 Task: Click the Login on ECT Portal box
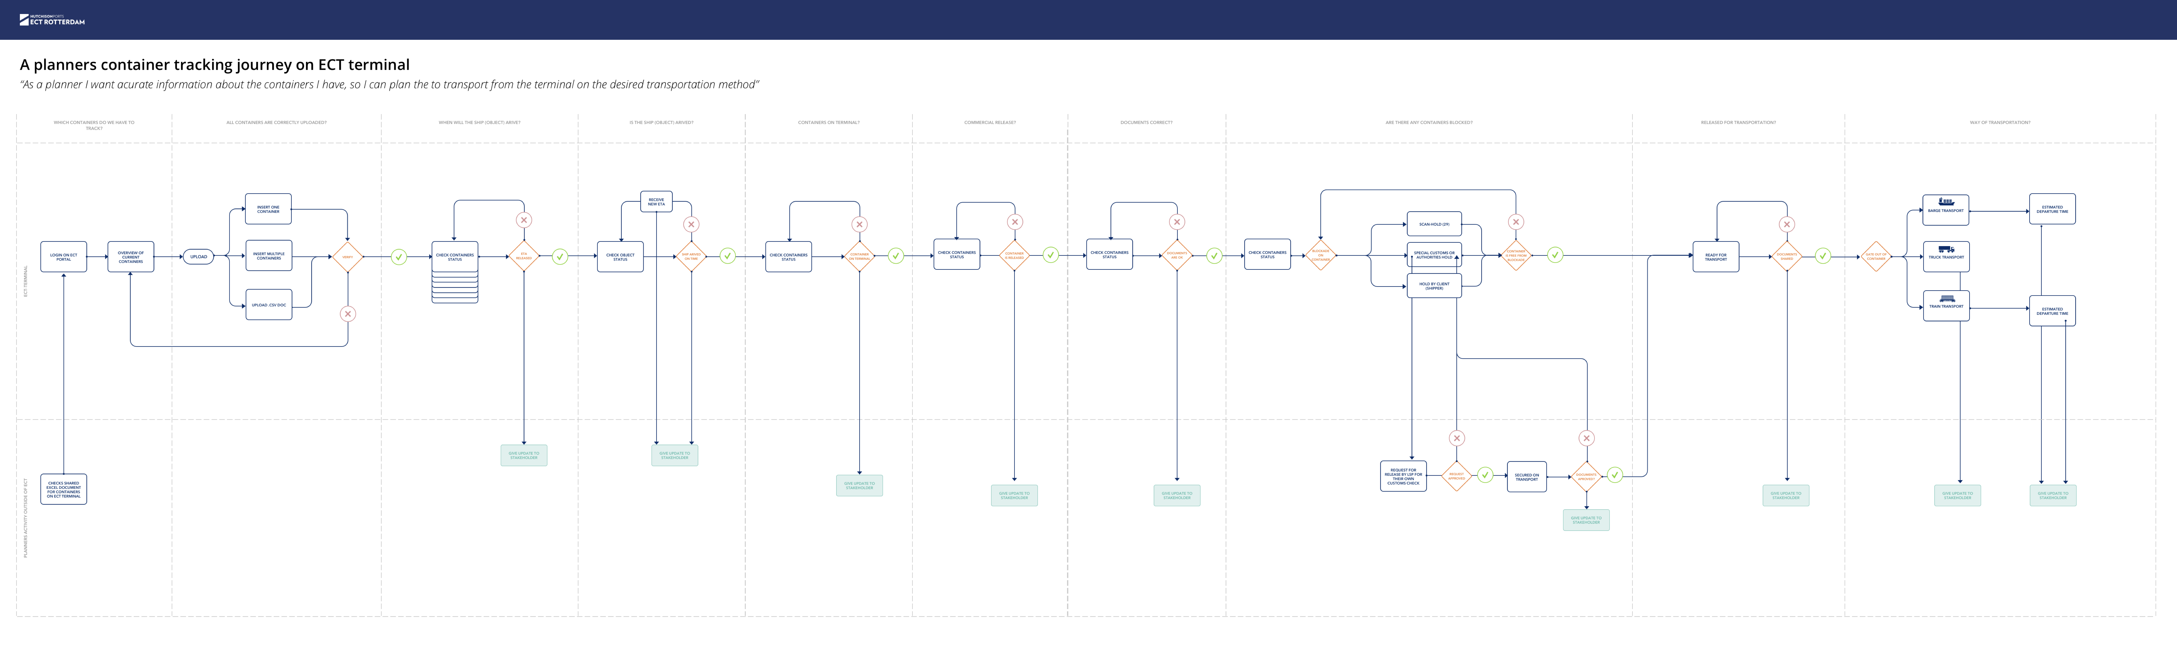coord(63,257)
